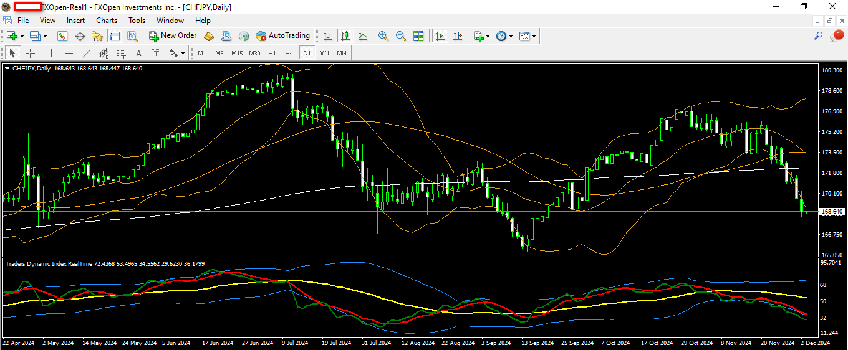Image resolution: width=848 pixels, height=350 pixels.
Task: Open the MetaEditor yellow book icon
Action: coord(209,36)
